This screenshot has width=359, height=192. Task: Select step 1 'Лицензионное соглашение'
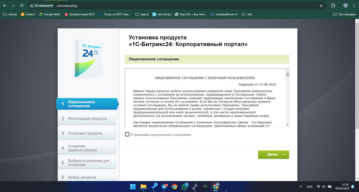click(88, 104)
